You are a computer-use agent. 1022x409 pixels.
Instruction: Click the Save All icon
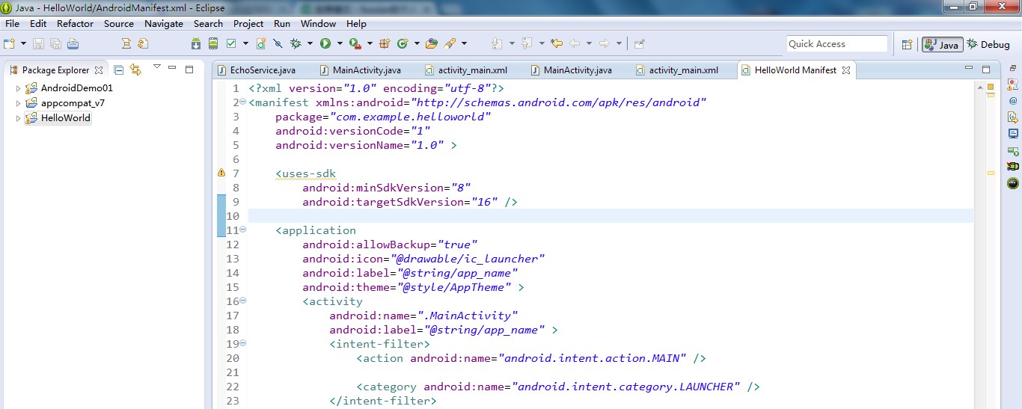pyautogui.click(x=55, y=44)
